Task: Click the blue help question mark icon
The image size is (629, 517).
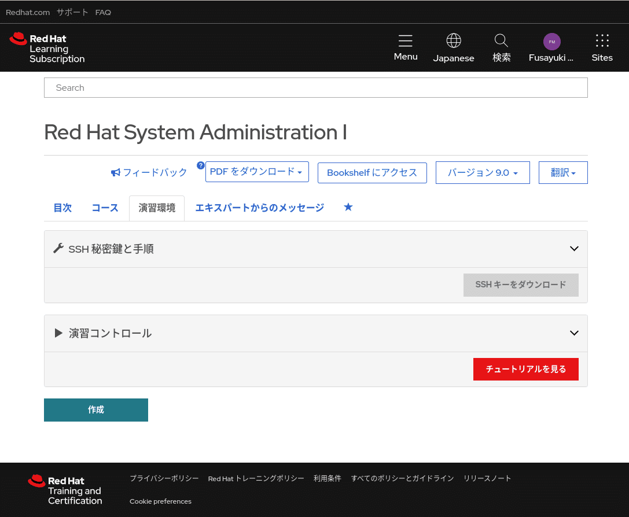Action: tap(201, 165)
